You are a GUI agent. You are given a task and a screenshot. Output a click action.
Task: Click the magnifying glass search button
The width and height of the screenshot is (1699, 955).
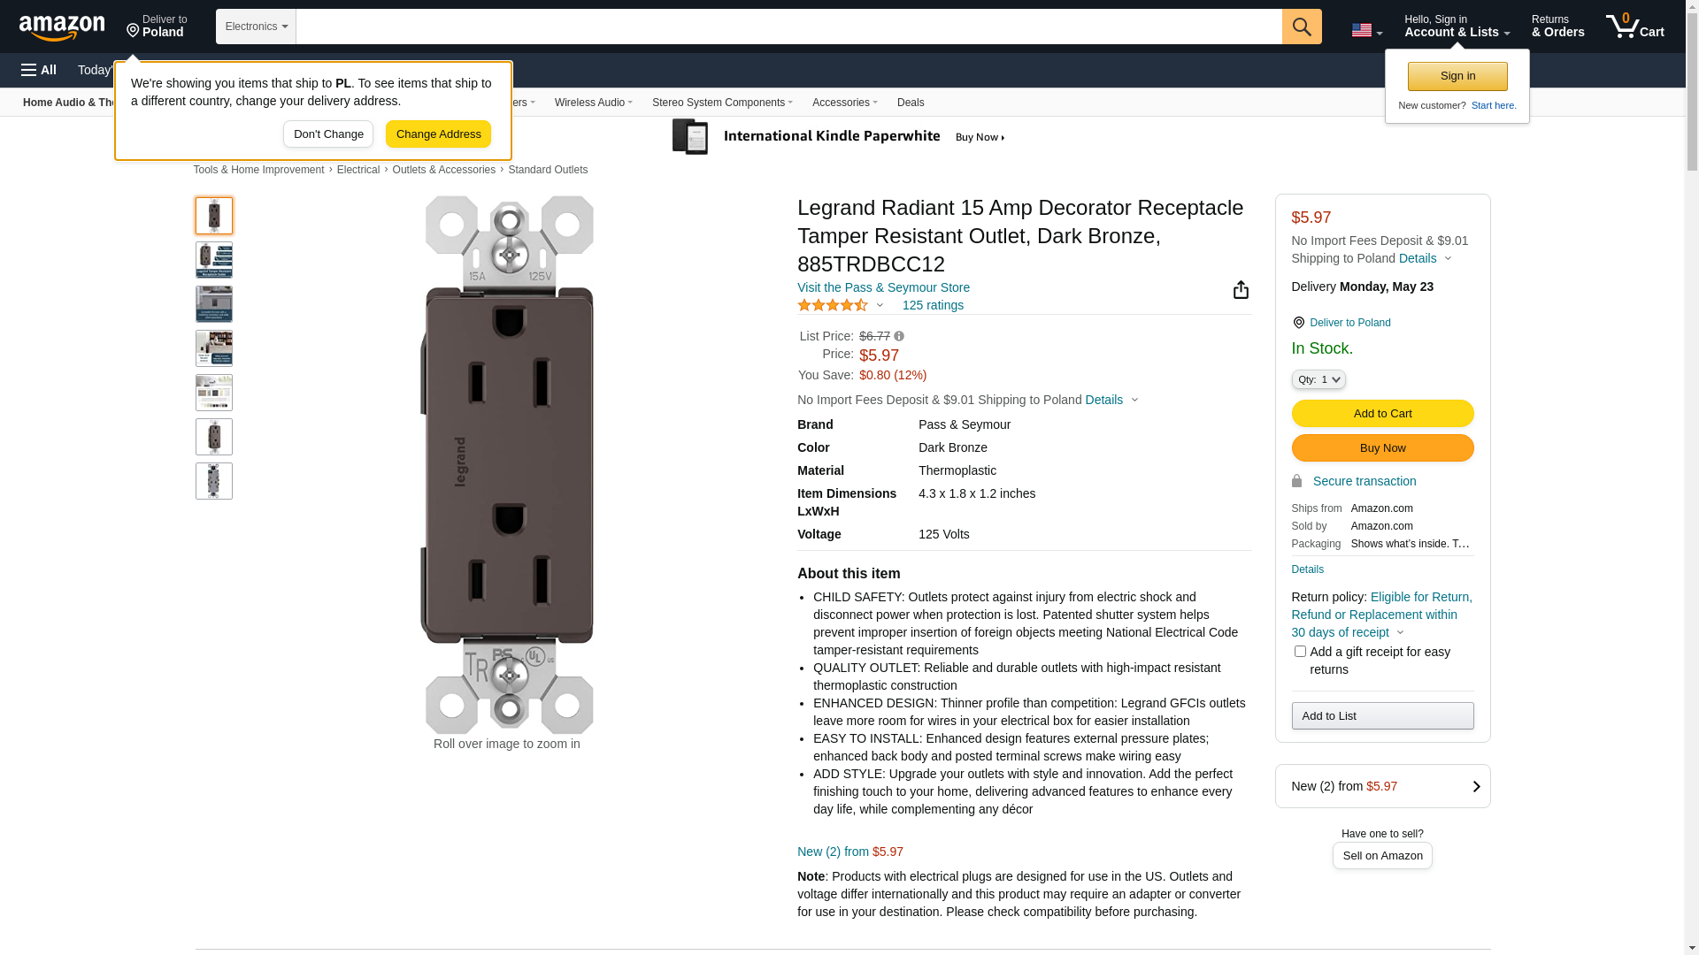(1301, 27)
